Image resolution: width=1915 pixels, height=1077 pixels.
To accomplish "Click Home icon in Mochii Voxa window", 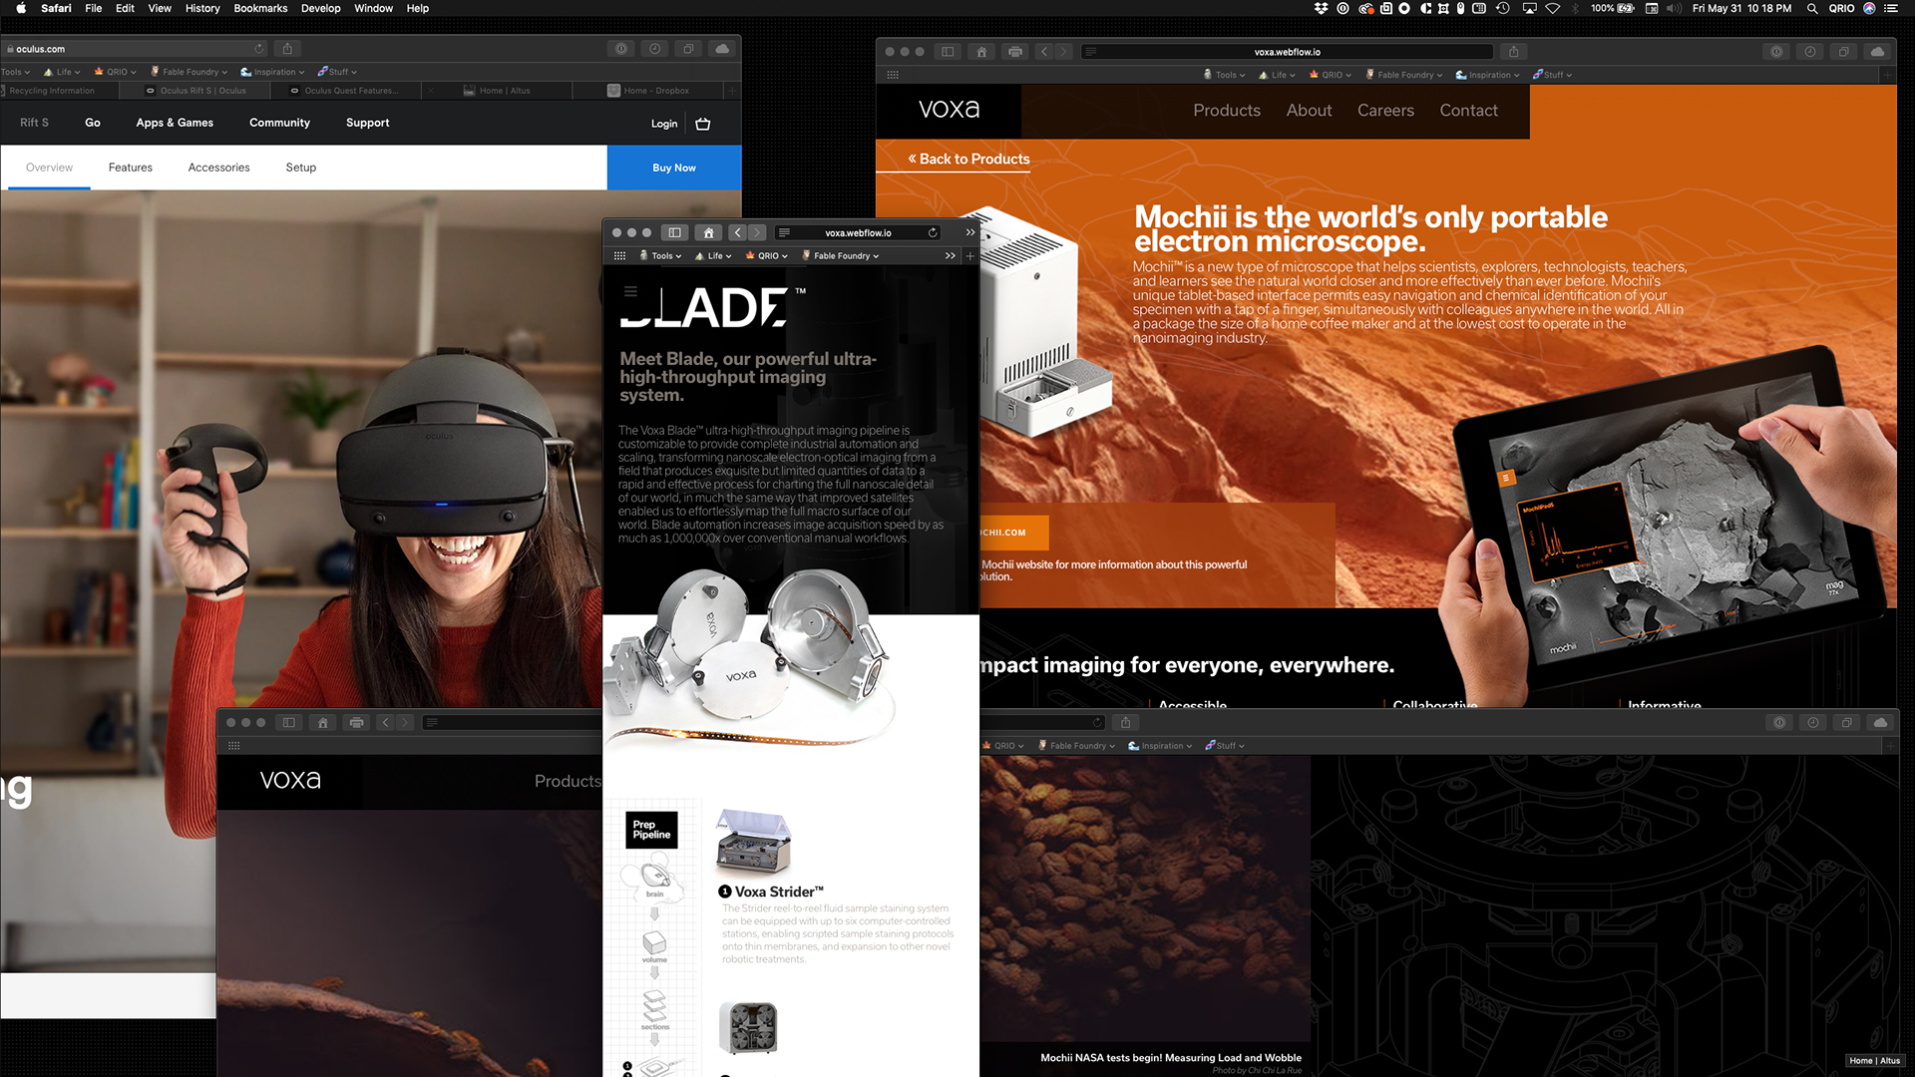I will [x=981, y=52].
